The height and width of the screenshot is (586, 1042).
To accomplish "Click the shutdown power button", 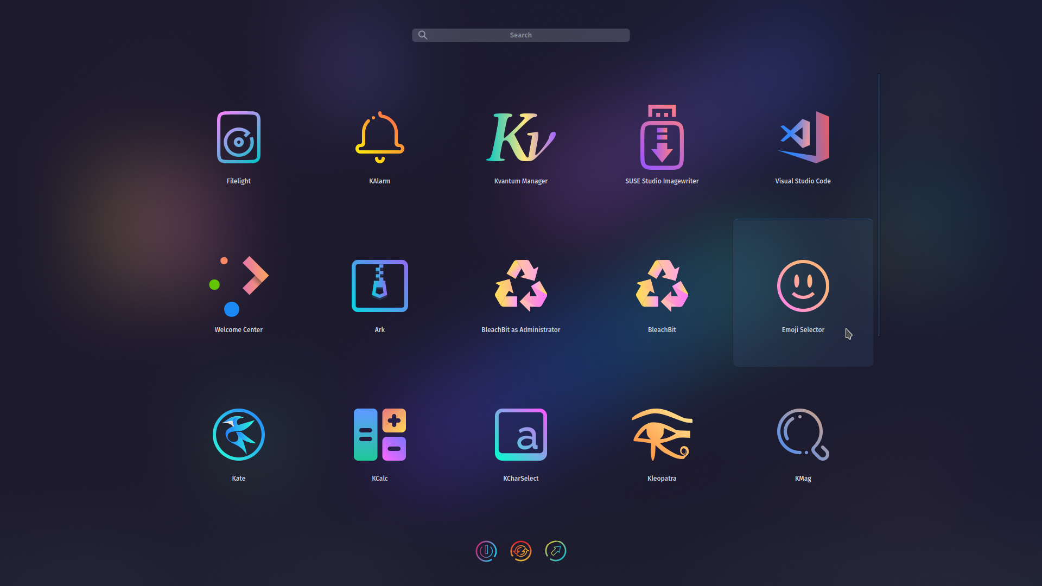I will [x=486, y=551].
